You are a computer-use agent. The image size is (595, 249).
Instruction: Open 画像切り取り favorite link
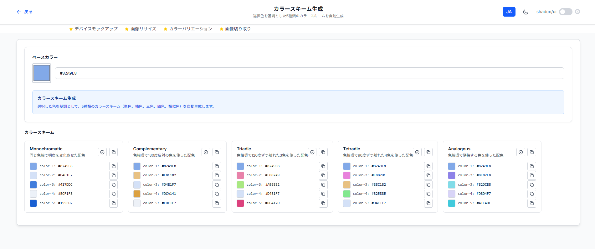click(x=235, y=29)
